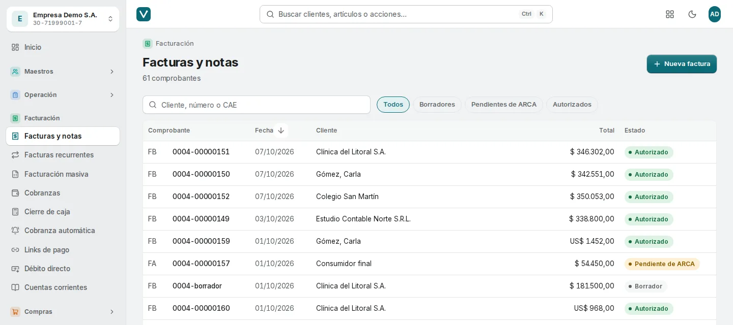Click client Colegio San Martín
The image size is (733, 325).
[347, 197]
